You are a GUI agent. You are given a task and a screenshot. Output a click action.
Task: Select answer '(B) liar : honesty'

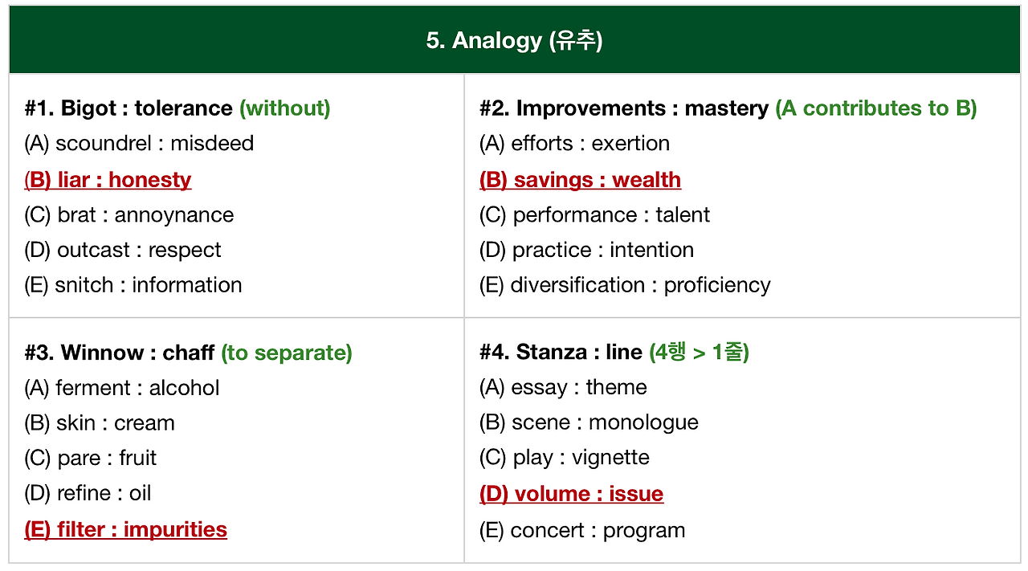(x=108, y=180)
